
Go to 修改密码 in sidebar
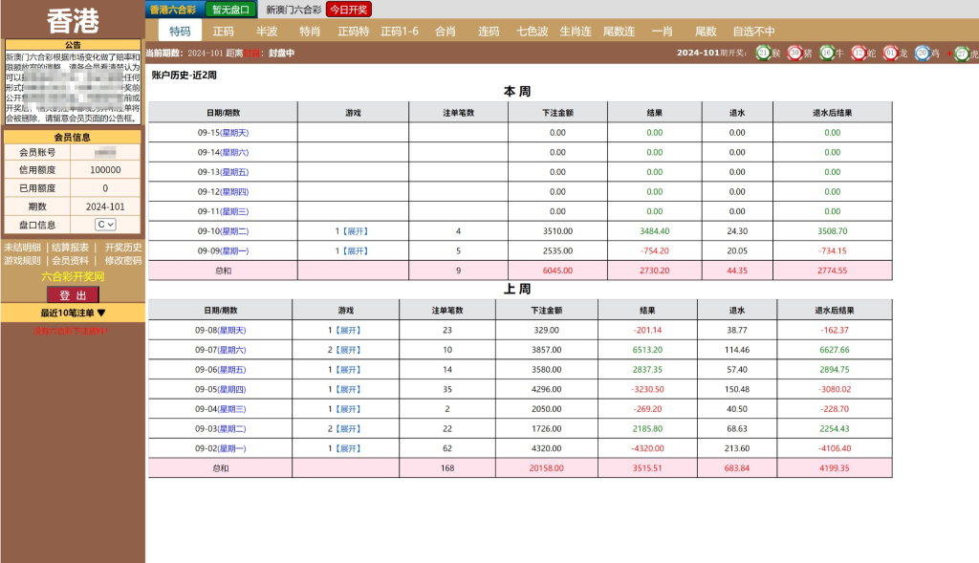(122, 260)
